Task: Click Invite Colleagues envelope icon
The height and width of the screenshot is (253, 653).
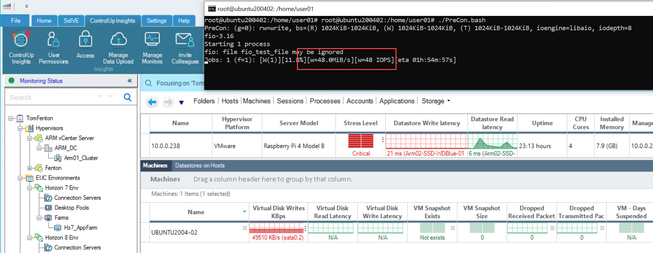Action: click(185, 39)
